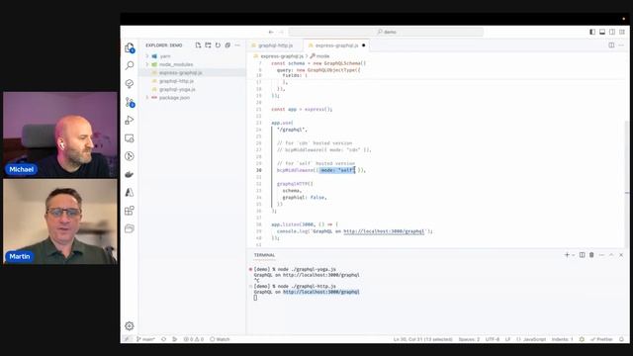Open editor more actions menu
The image size is (633, 356).
(621, 45)
